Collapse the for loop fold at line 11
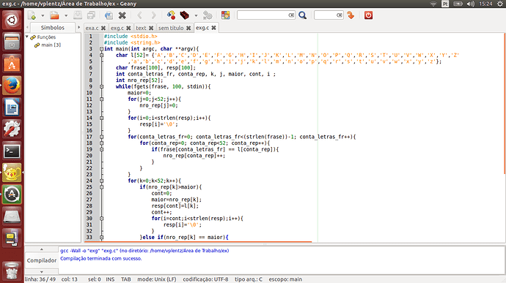Screen dimensions: 506x283 click(101, 99)
